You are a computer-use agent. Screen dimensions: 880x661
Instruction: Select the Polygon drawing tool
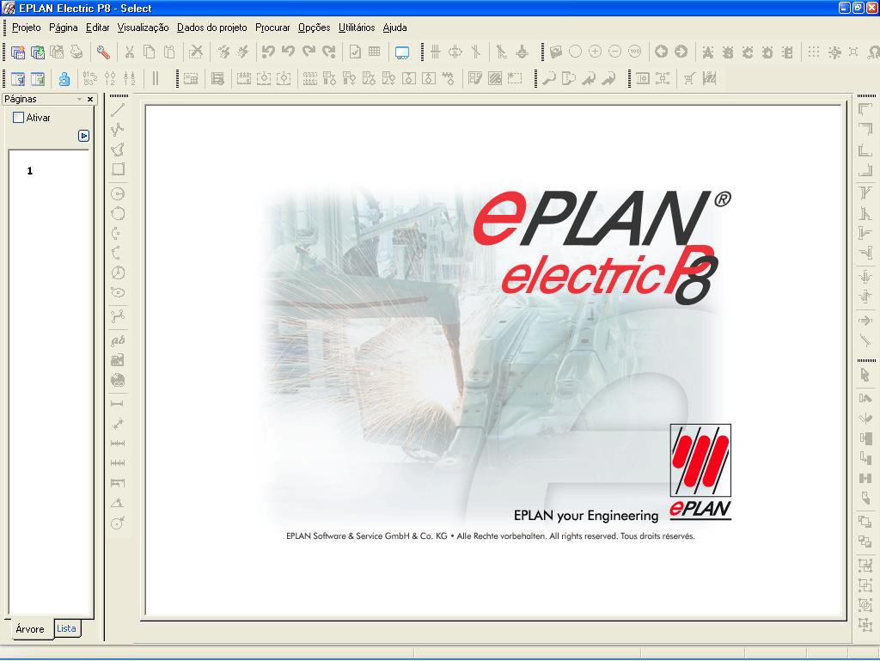click(117, 150)
